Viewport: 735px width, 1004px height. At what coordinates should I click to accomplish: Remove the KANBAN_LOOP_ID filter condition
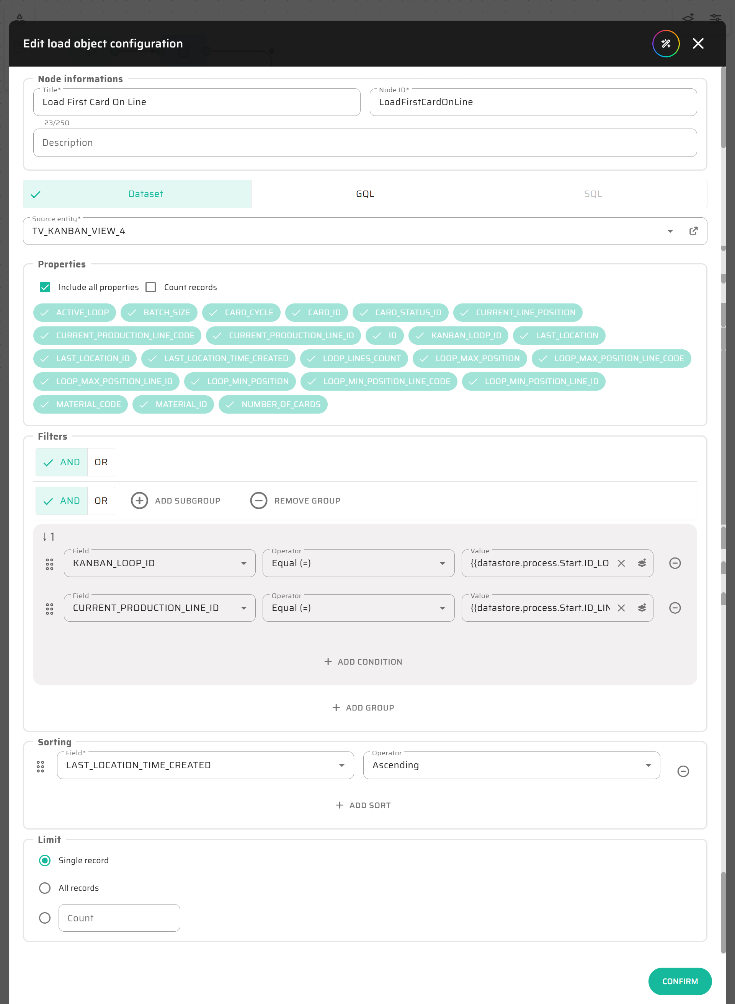[x=675, y=563]
